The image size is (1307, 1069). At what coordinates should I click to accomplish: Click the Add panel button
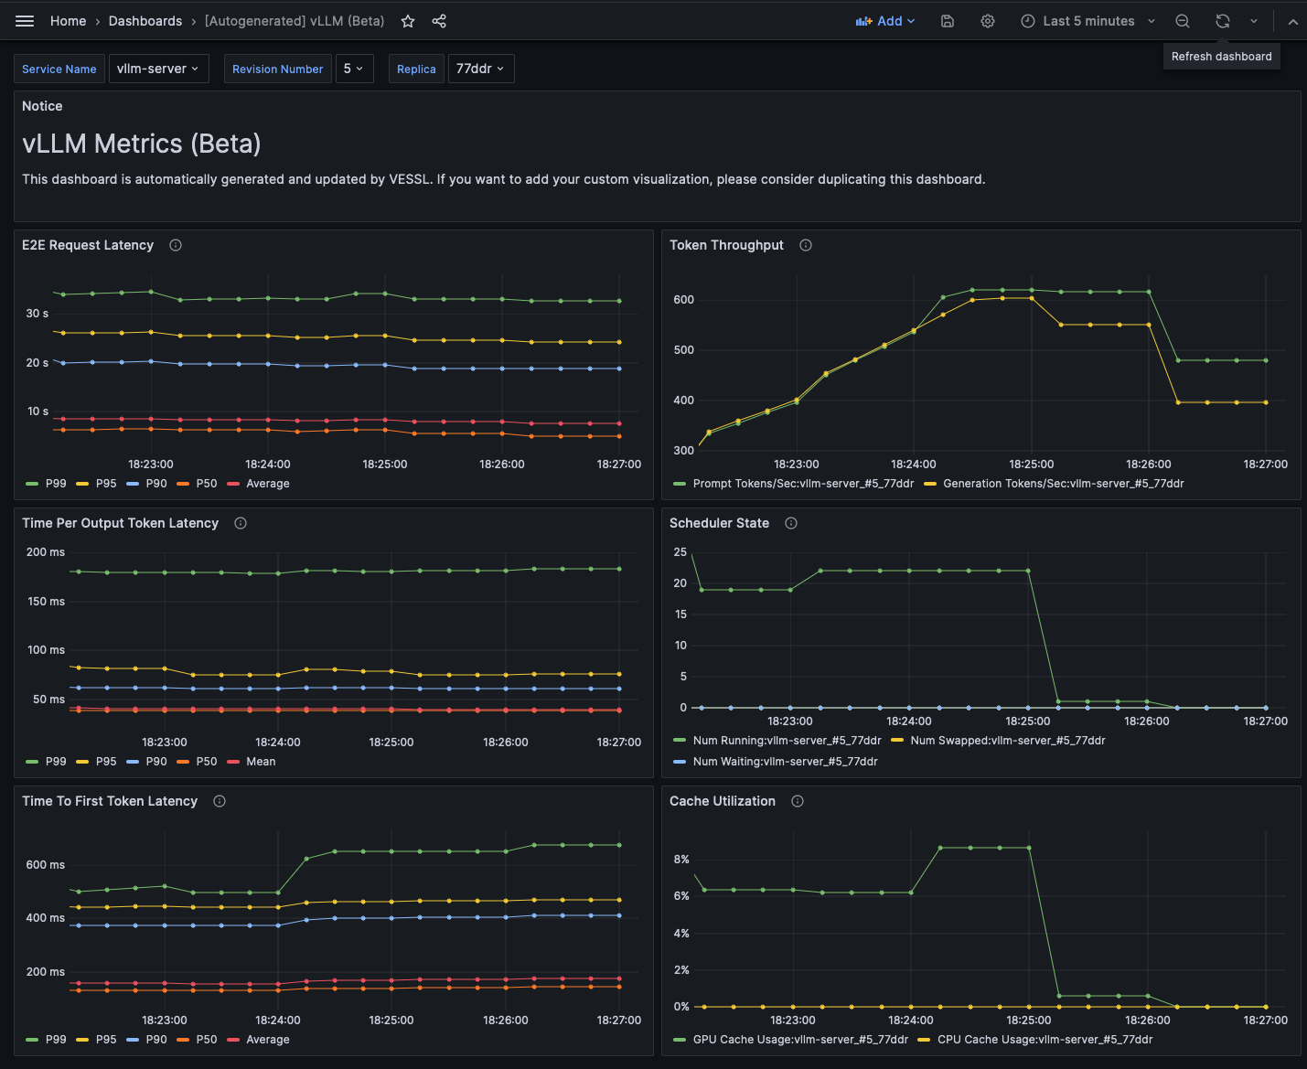884,21
